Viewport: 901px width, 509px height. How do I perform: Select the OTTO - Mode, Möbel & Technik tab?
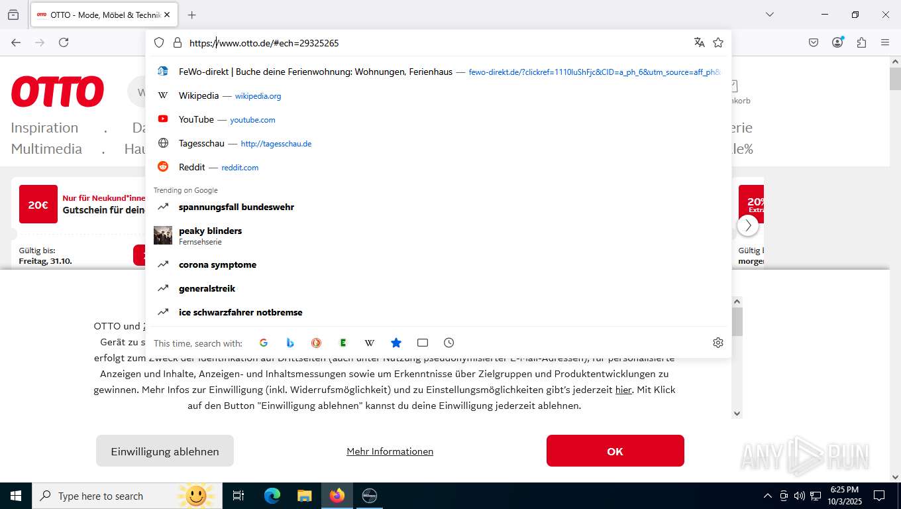[x=104, y=15]
